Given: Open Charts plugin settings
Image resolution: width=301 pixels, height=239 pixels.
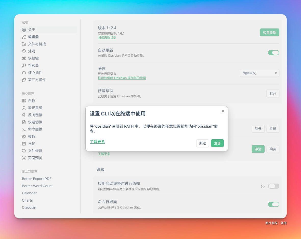Looking at the screenshot, I should pos(27,200).
